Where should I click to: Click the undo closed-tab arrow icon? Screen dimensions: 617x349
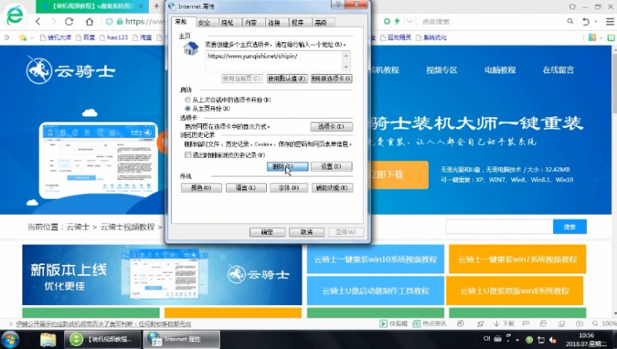(586, 22)
